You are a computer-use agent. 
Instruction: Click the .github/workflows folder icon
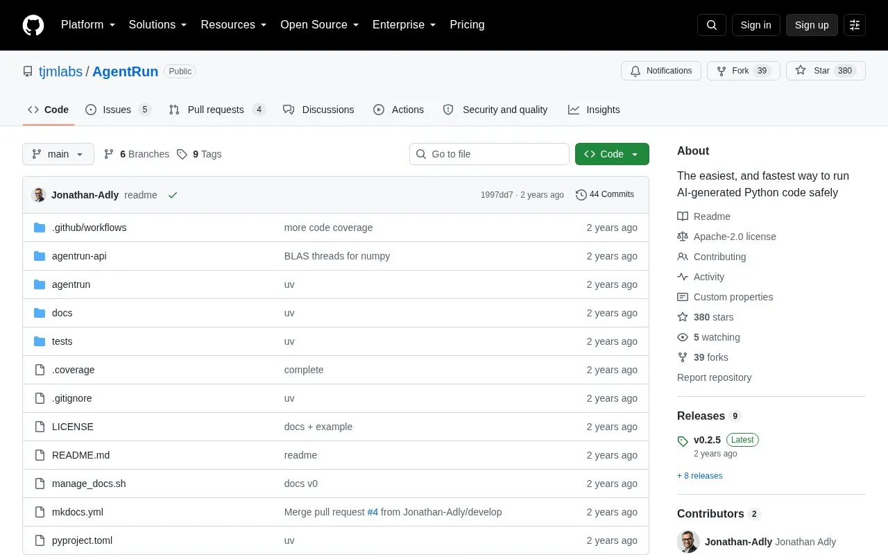[40, 228]
